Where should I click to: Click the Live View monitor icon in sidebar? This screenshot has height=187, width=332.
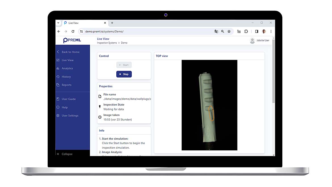click(x=58, y=60)
